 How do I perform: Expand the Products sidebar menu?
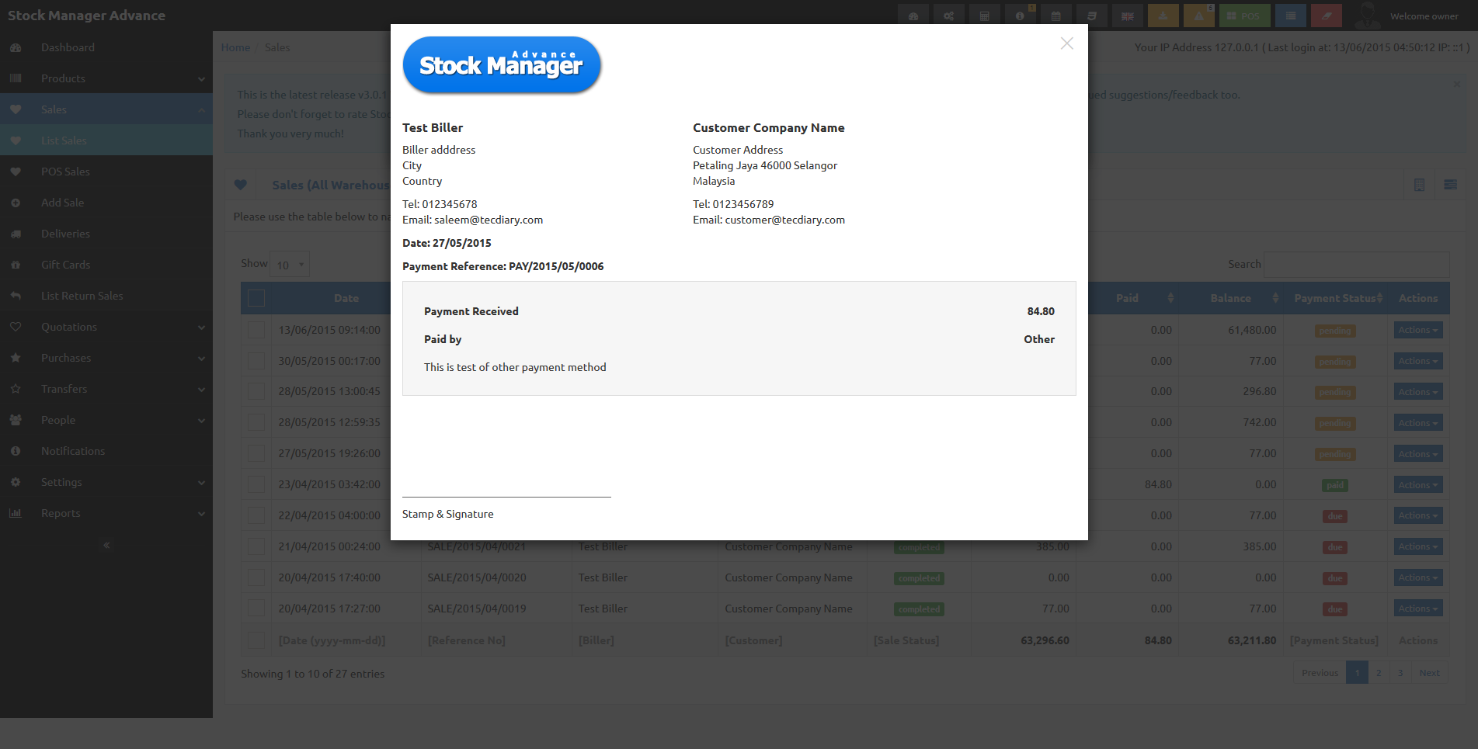(106, 78)
